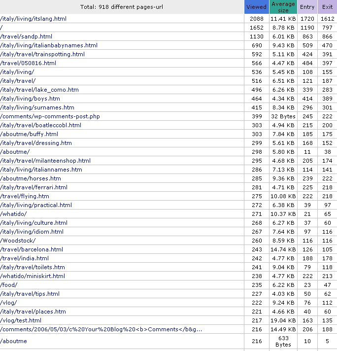Open the practical.html page link

[x=36, y=205]
